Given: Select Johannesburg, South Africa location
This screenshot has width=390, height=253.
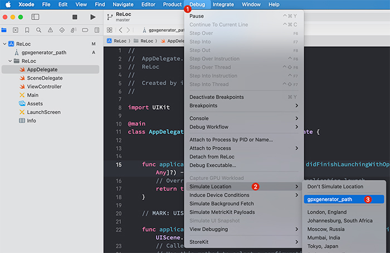Looking at the screenshot, I should (x=344, y=221).
